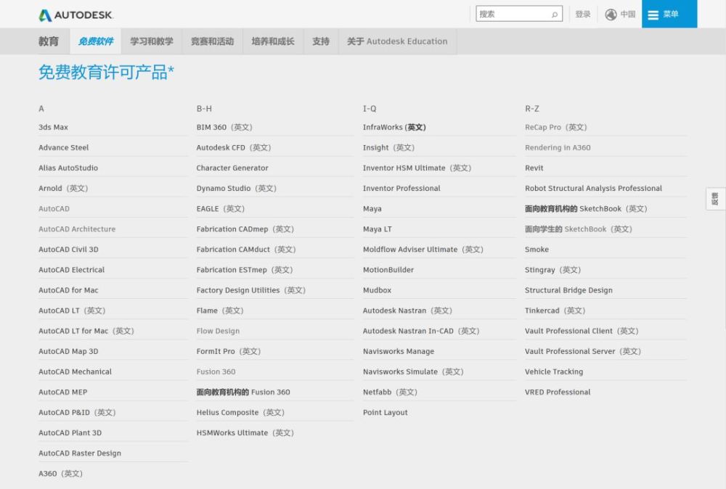Open the AutoCAD Electrical link

[71, 270]
